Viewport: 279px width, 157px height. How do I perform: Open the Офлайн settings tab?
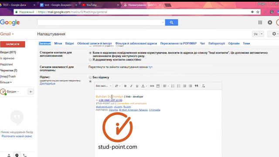(x=234, y=44)
